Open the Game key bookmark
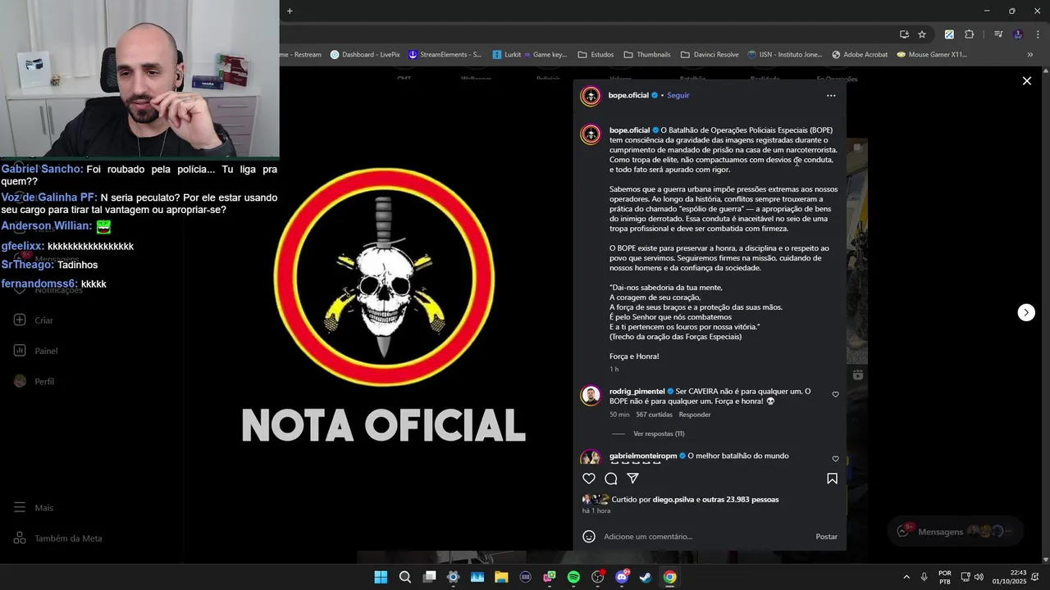This screenshot has height=590, width=1050. 546,55
